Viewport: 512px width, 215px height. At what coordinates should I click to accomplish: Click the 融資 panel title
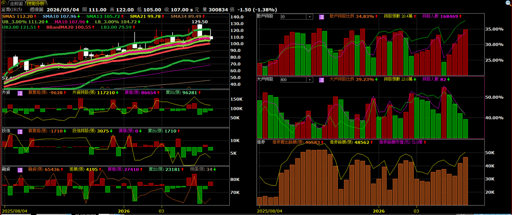pos(6,169)
